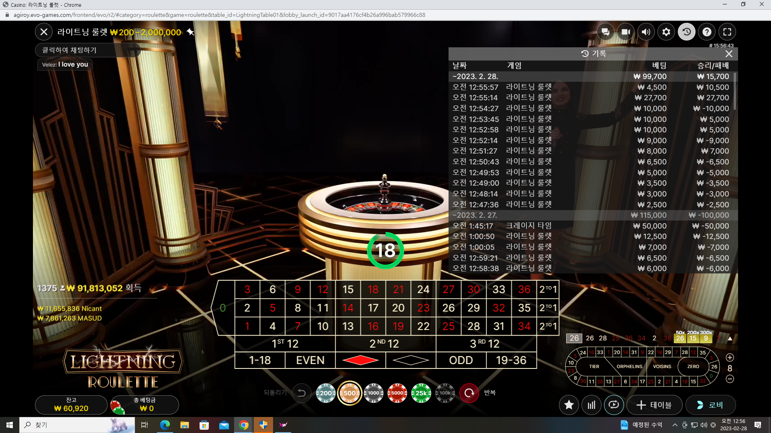Open File Explorer from the taskbar
This screenshot has width=771, height=433.
(x=185, y=425)
